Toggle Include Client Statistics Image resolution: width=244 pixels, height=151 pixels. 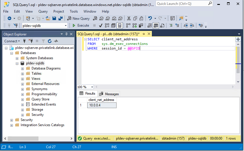tap(141, 25)
